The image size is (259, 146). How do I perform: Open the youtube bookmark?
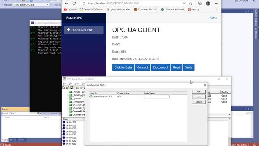point(70,9)
